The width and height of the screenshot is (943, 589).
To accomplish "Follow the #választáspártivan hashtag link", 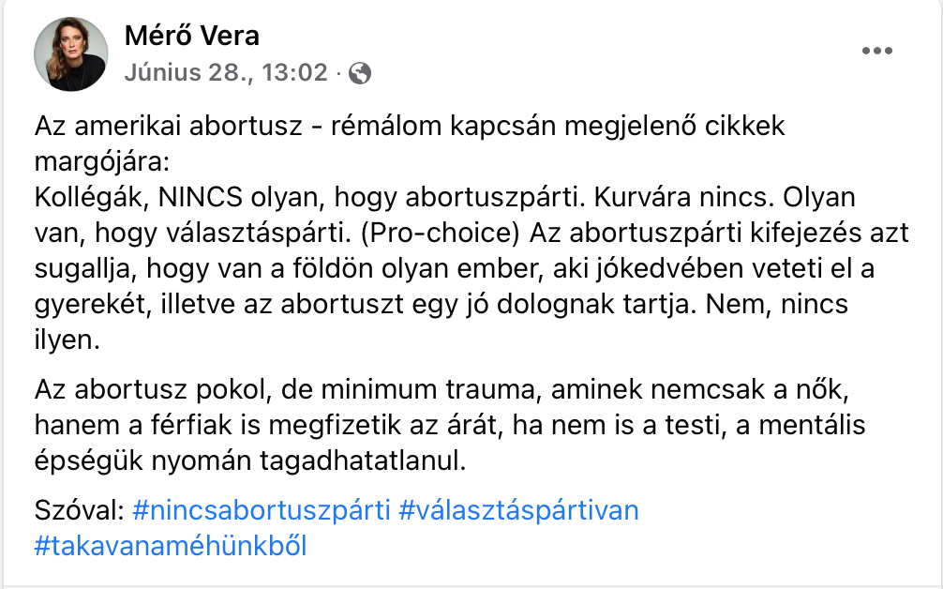I will [x=518, y=510].
